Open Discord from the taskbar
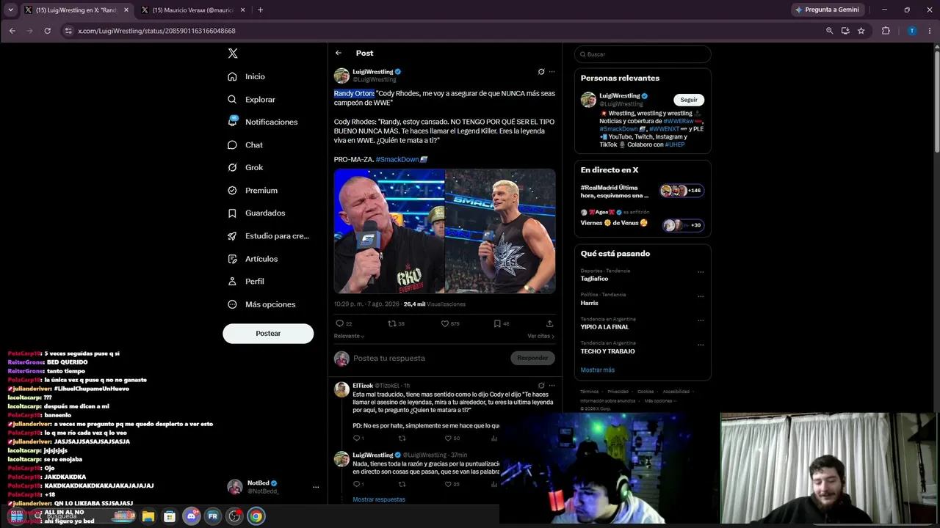This screenshot has height=528, width=940. pos(192,516)
